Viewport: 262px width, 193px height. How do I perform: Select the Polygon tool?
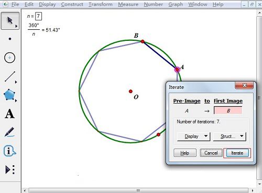[9, 95]
